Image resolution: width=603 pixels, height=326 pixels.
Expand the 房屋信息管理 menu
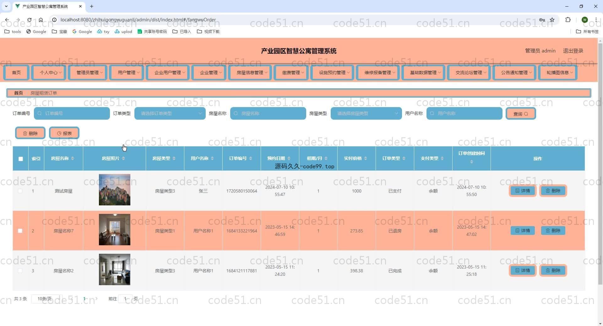point(250,73)
